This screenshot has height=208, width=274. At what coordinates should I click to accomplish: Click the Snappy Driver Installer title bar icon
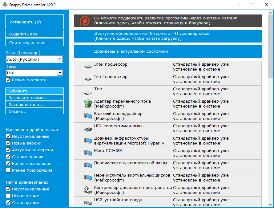coord(5,5)
